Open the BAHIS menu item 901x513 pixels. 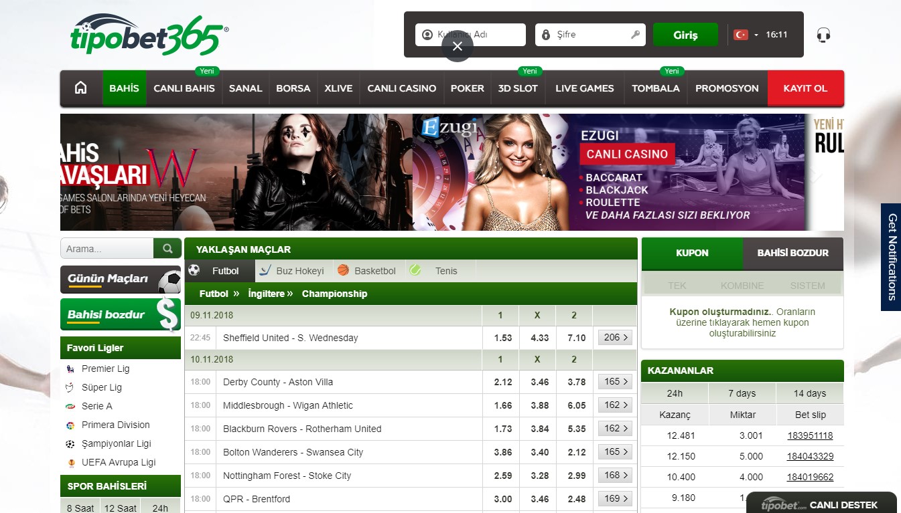(124, 88)
